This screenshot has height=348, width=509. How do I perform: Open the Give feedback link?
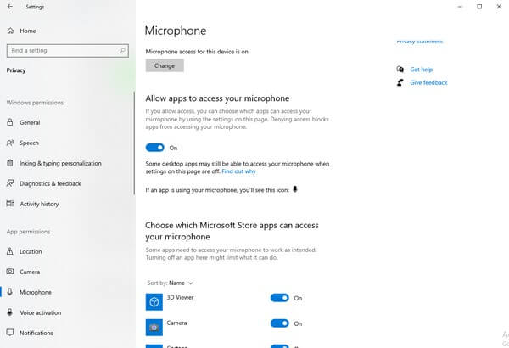pyautogui.click(x=428, y=83)
